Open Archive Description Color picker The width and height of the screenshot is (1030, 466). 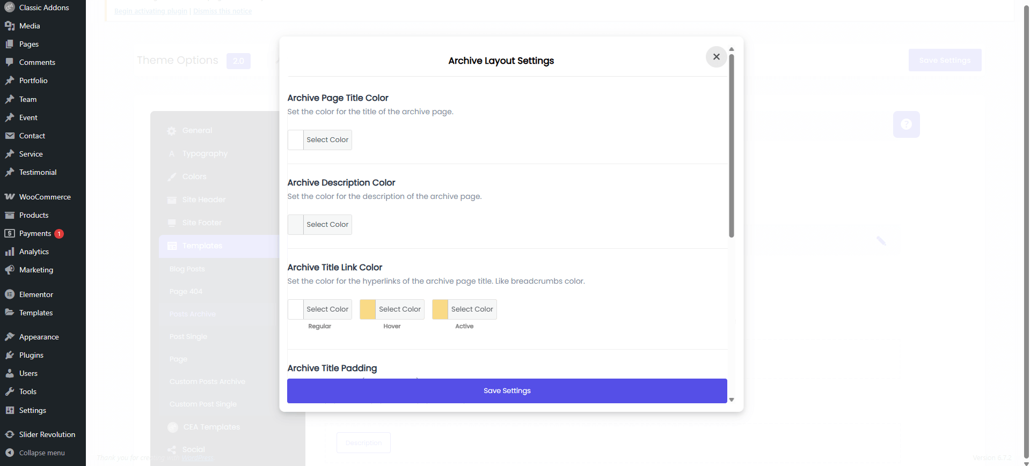coord(320,225)
